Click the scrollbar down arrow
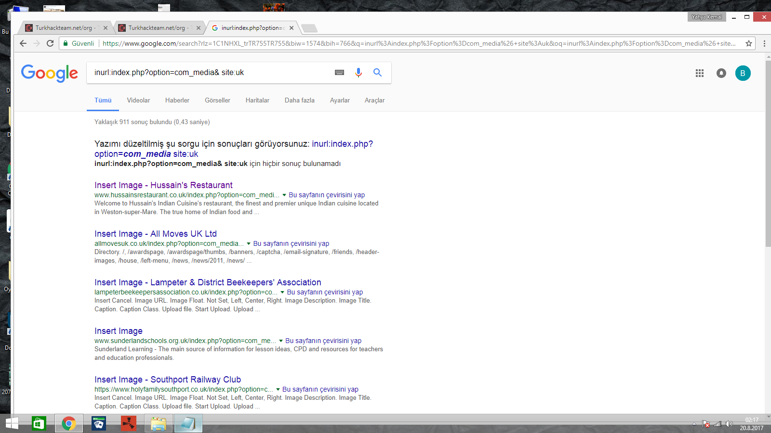Viewport: 771px width, 433px height. click(768, 417)
